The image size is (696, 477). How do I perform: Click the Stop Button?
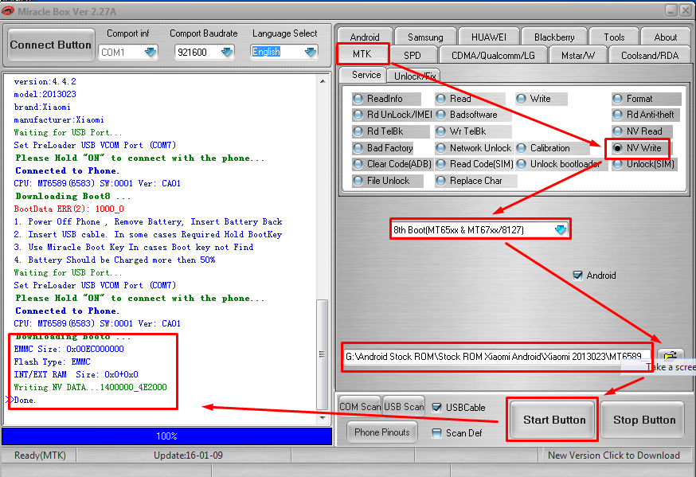point(644,420)
